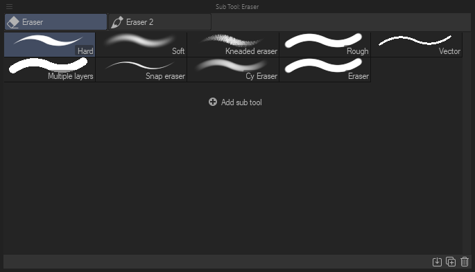
Task: Choose the Multiple layers eraser
Action: click(x=50, y=70)
